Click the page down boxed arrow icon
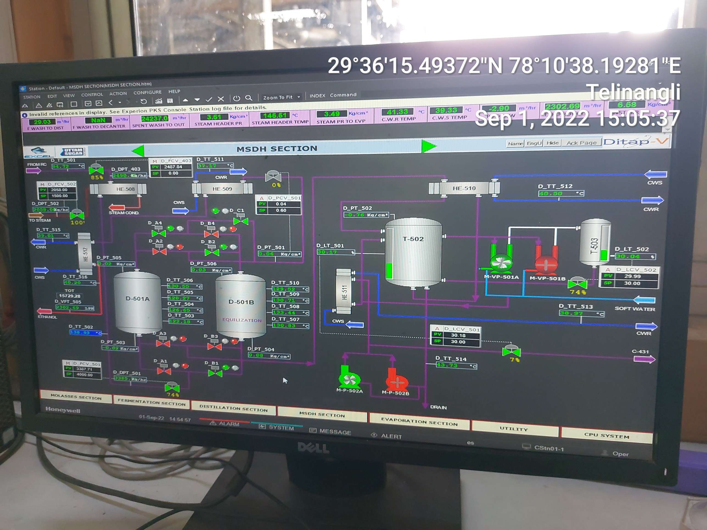The image size is (707, 530). pyautogui.click(x=88, y=103)
